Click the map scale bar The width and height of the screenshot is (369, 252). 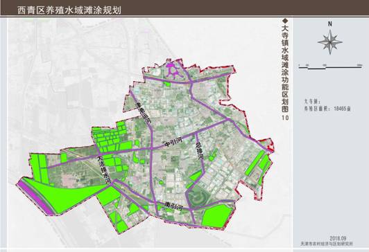coord(330,66)
